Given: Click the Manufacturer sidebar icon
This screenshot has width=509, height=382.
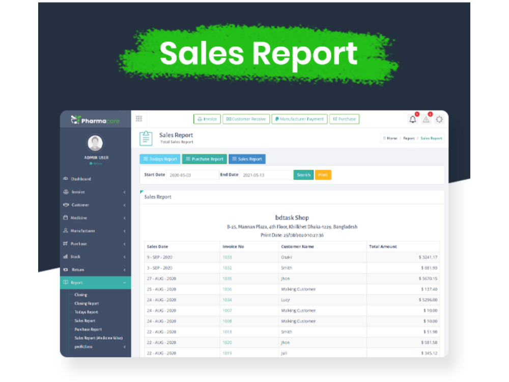Looking at the screenshot, I should (66, 231).
